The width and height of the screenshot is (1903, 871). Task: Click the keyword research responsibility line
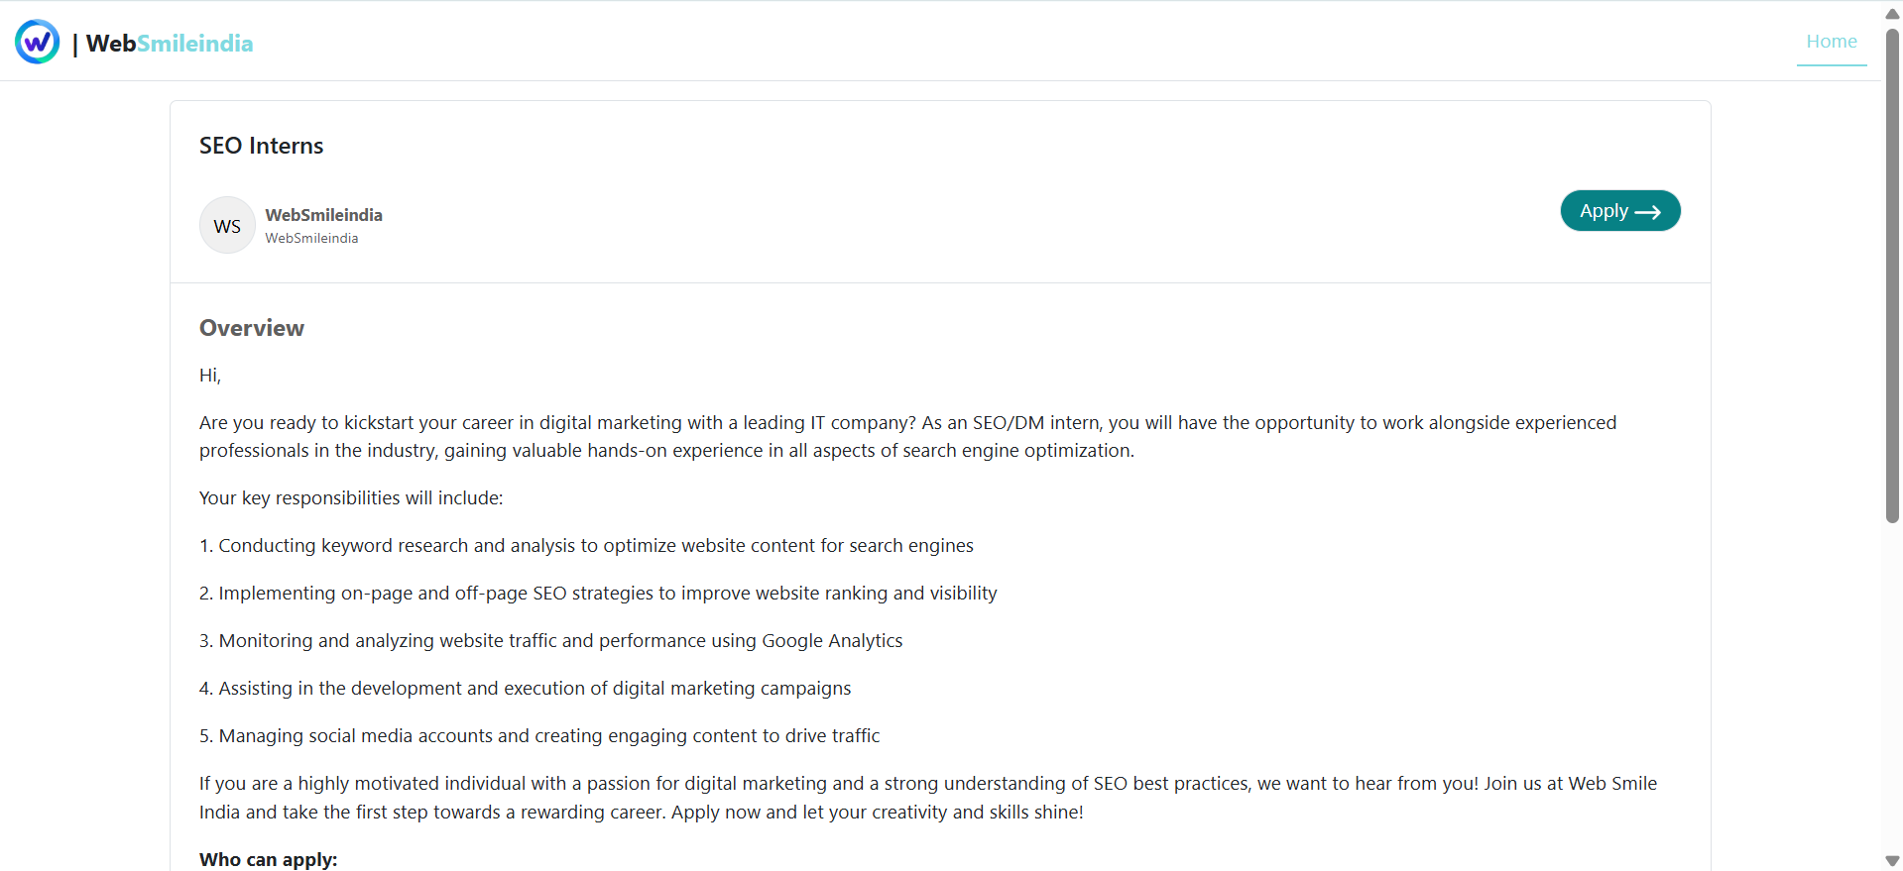click(586, 546)
